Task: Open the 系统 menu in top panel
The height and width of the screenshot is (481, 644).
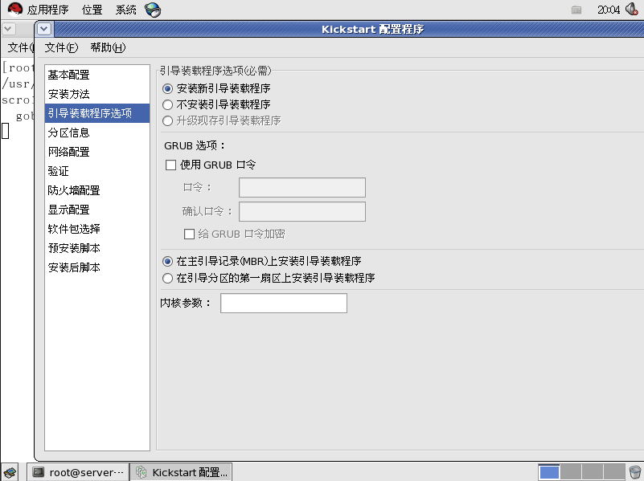Action: (x=125, y=10)
